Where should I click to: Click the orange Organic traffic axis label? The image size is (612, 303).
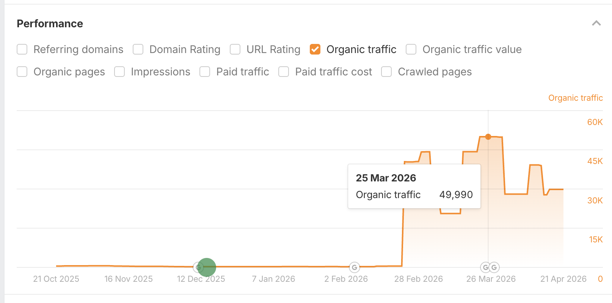[575, 98]
